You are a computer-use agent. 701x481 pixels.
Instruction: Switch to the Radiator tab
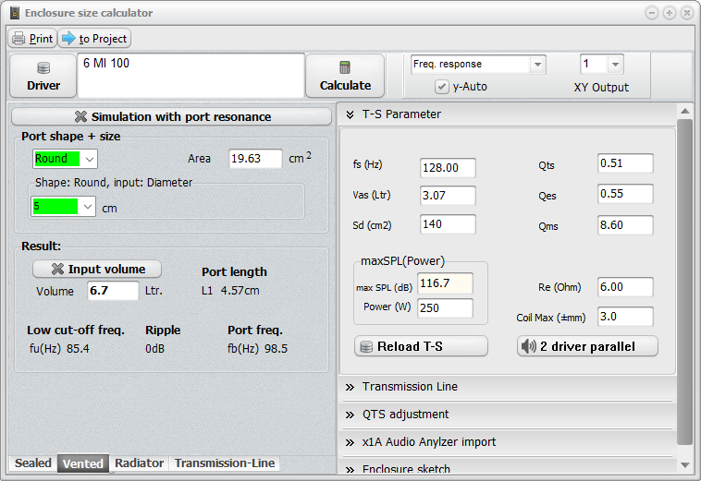(x=139, y=463)
